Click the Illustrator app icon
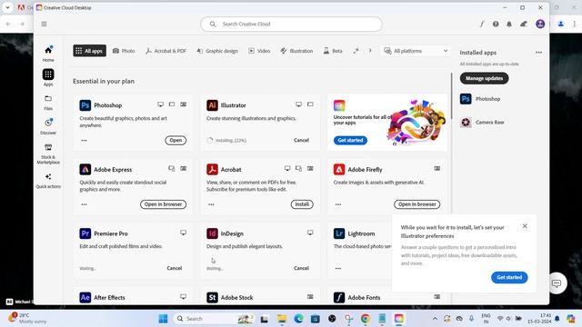 pos(212,105)
